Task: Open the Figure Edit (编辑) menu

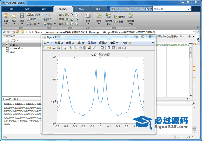Action: pos(59,43)
